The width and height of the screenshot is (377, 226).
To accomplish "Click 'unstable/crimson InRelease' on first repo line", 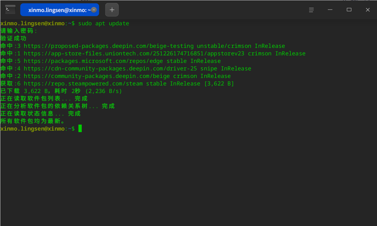I will (241, 46).
